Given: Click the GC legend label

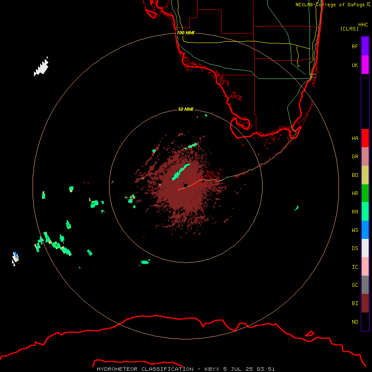Looking at the screenshot, I should point(355,285).
